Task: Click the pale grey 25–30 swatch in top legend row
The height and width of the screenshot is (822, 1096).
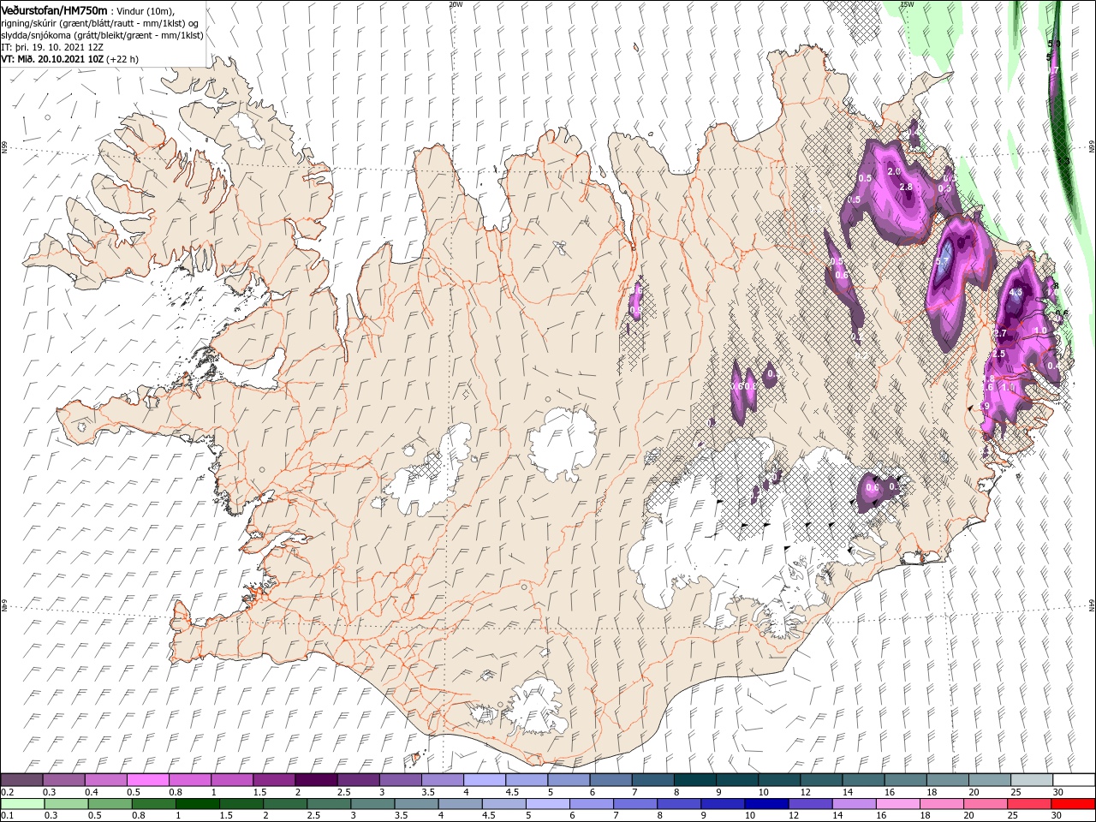Action: pyautogui.click(x=1032, y=780)
